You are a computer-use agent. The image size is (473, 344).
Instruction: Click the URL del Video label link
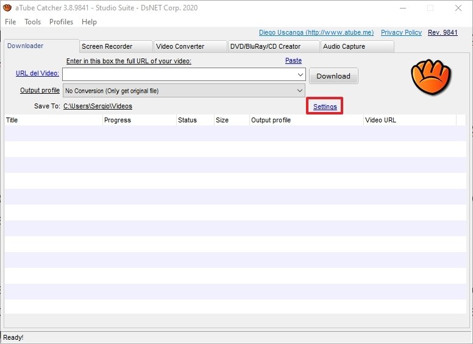[37, 73]
